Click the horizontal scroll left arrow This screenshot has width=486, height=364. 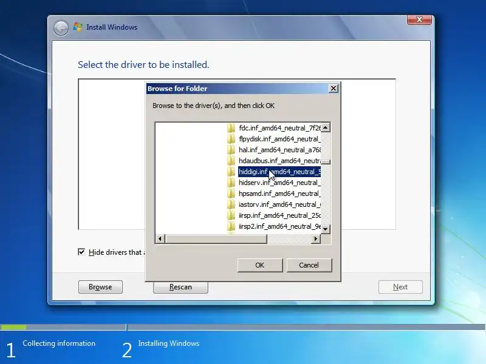click(x=160, y=238)
